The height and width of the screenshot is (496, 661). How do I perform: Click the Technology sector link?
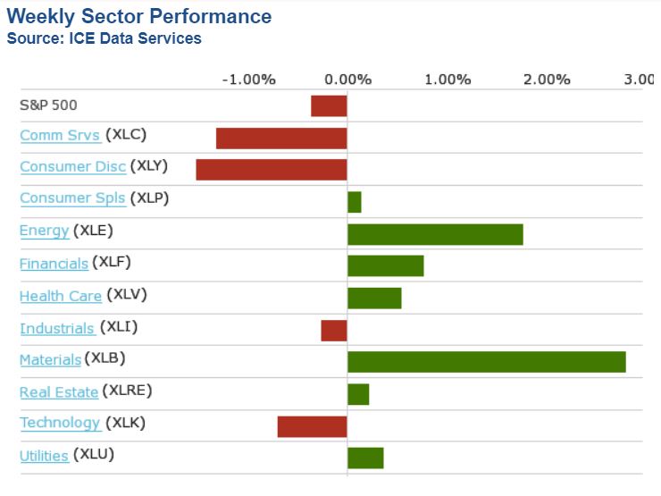tap(60, 423)
